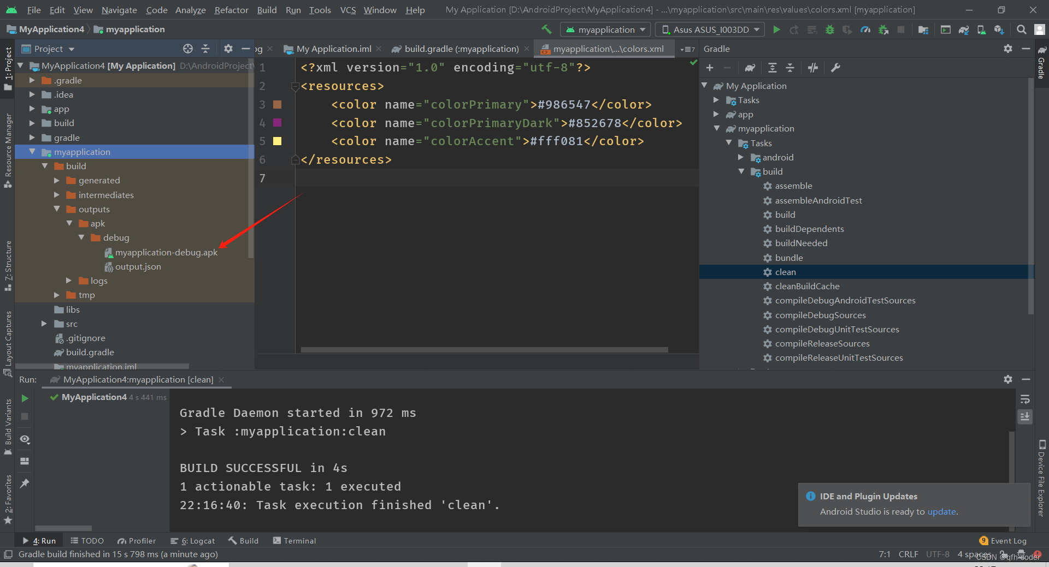Select myapplication-debug.apk file
Screen dimensions: 1049x567
click(161, 252)
